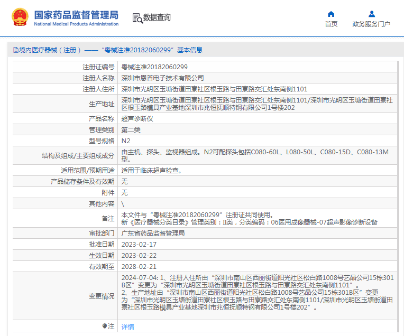
Task: Select the 政务服务门户 text link
Action: pos(371,24)
